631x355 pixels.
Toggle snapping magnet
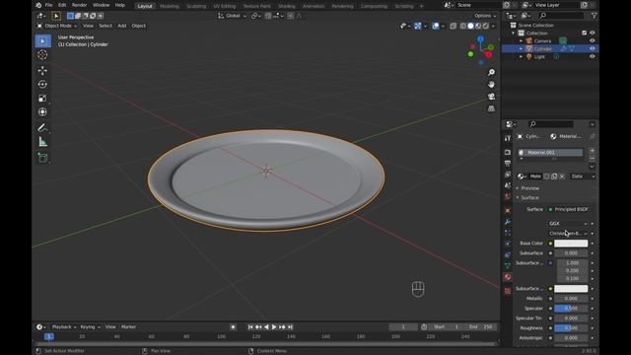pos(268,16)
